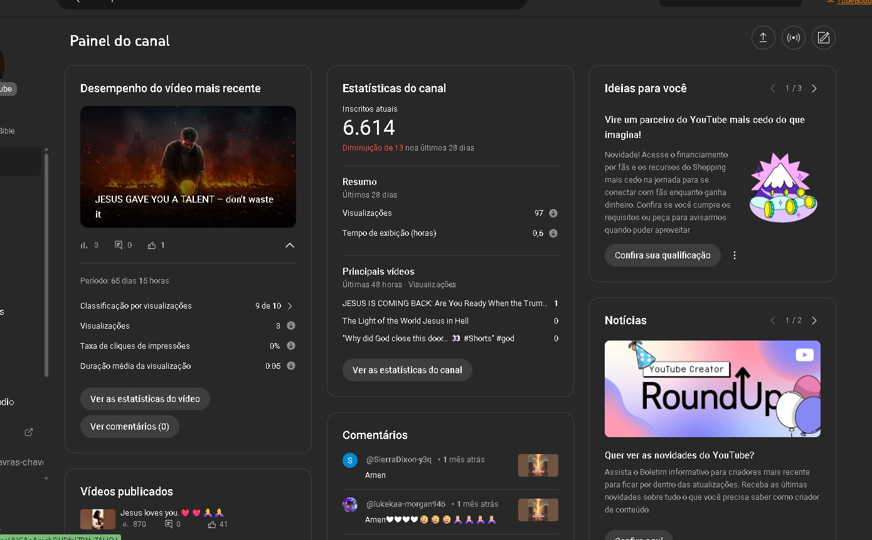Open latest video thumbnail JESUS GAVE YOU A TALENT
872x540 pixels.
coord(188,167)
